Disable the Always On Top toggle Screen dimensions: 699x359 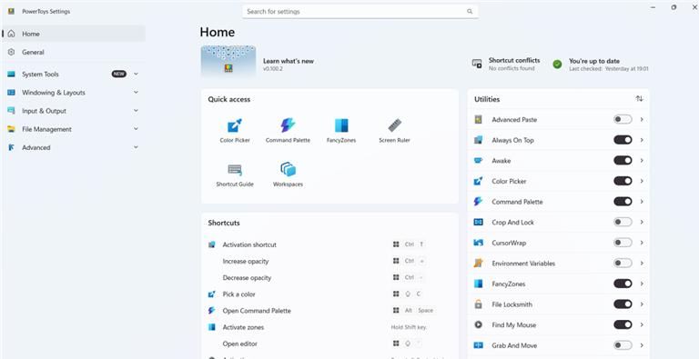pyautogui.click(x=623, y=140)
